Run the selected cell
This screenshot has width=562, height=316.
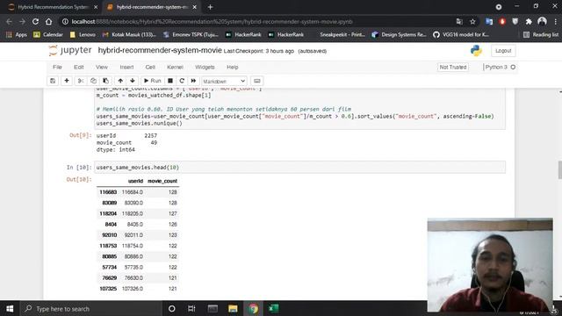coord(152,81)
